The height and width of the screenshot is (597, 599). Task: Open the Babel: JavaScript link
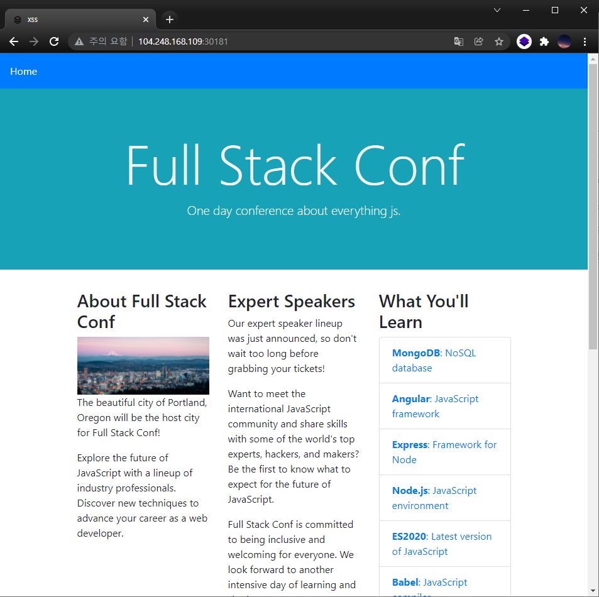444,582
